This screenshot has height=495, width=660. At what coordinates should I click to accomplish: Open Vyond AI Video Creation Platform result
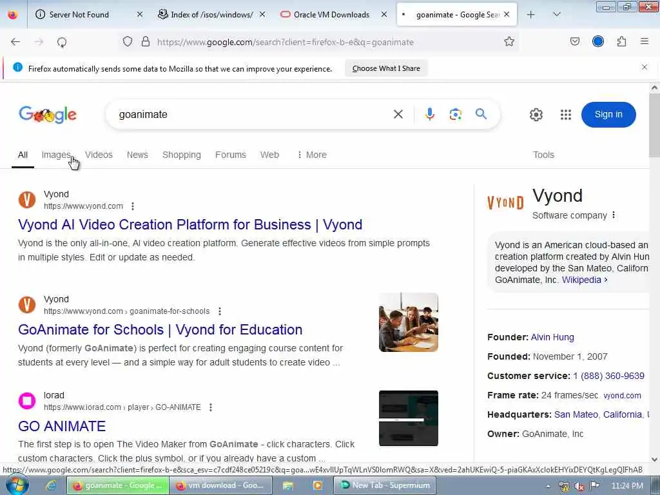point(190,224)
